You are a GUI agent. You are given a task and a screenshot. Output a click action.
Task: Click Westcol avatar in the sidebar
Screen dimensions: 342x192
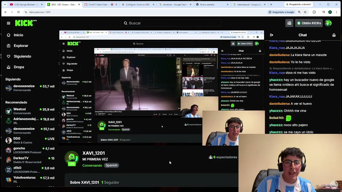(9, 111)
